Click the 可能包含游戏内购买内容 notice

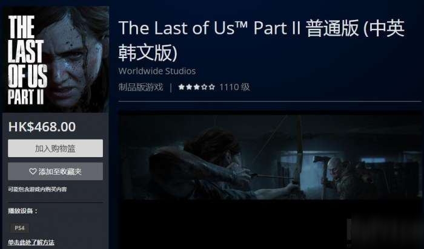pos(38,189)
